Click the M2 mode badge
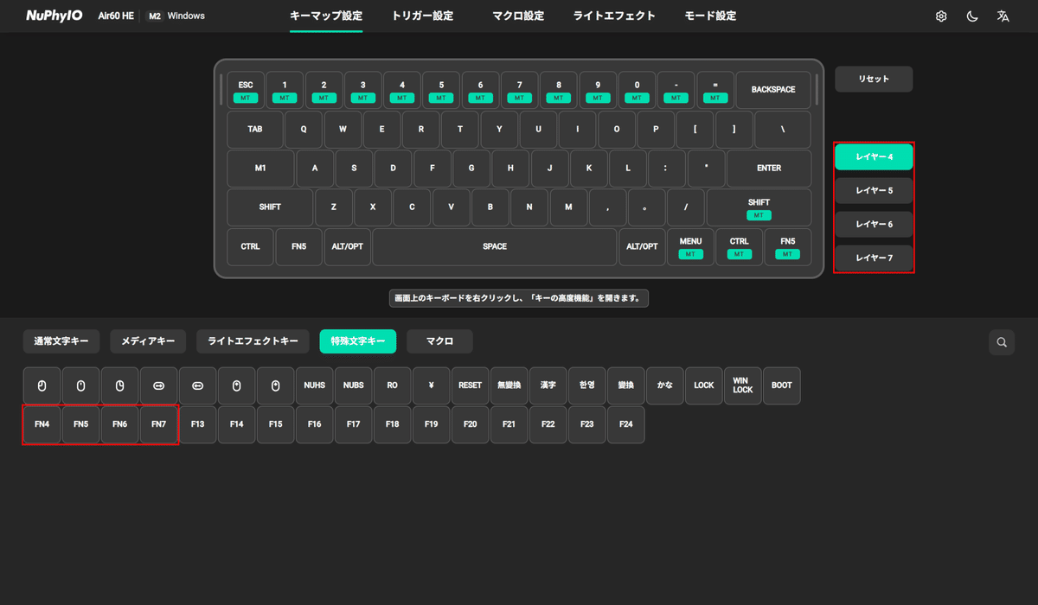 click(x=155, y=16)
